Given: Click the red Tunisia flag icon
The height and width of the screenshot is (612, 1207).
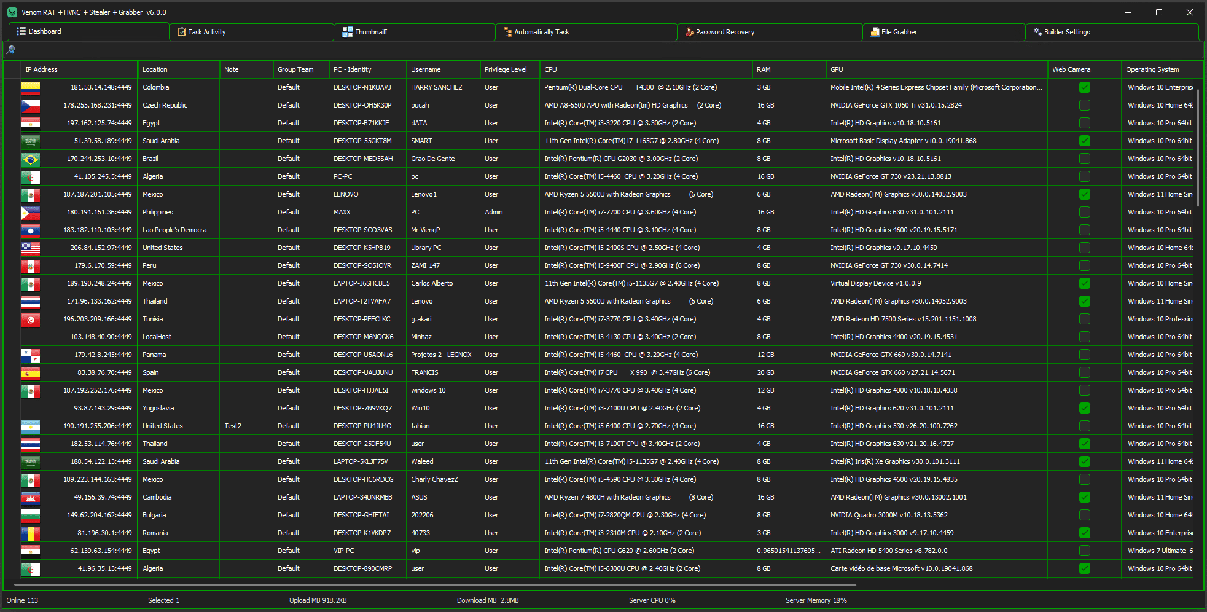Looking at the screenshot, I should (31, 320).
